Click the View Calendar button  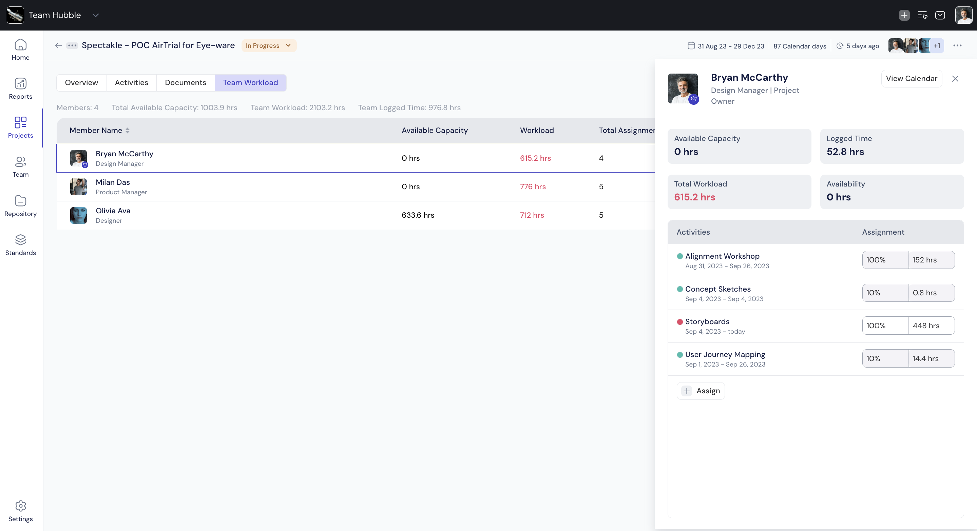click(912, 78)
